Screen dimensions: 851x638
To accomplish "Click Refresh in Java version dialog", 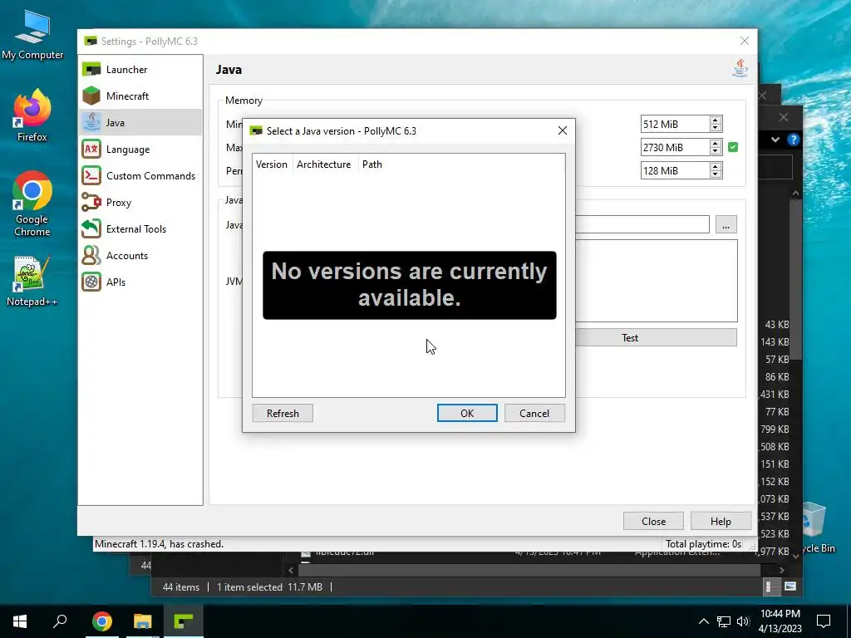I will point(283,414).
